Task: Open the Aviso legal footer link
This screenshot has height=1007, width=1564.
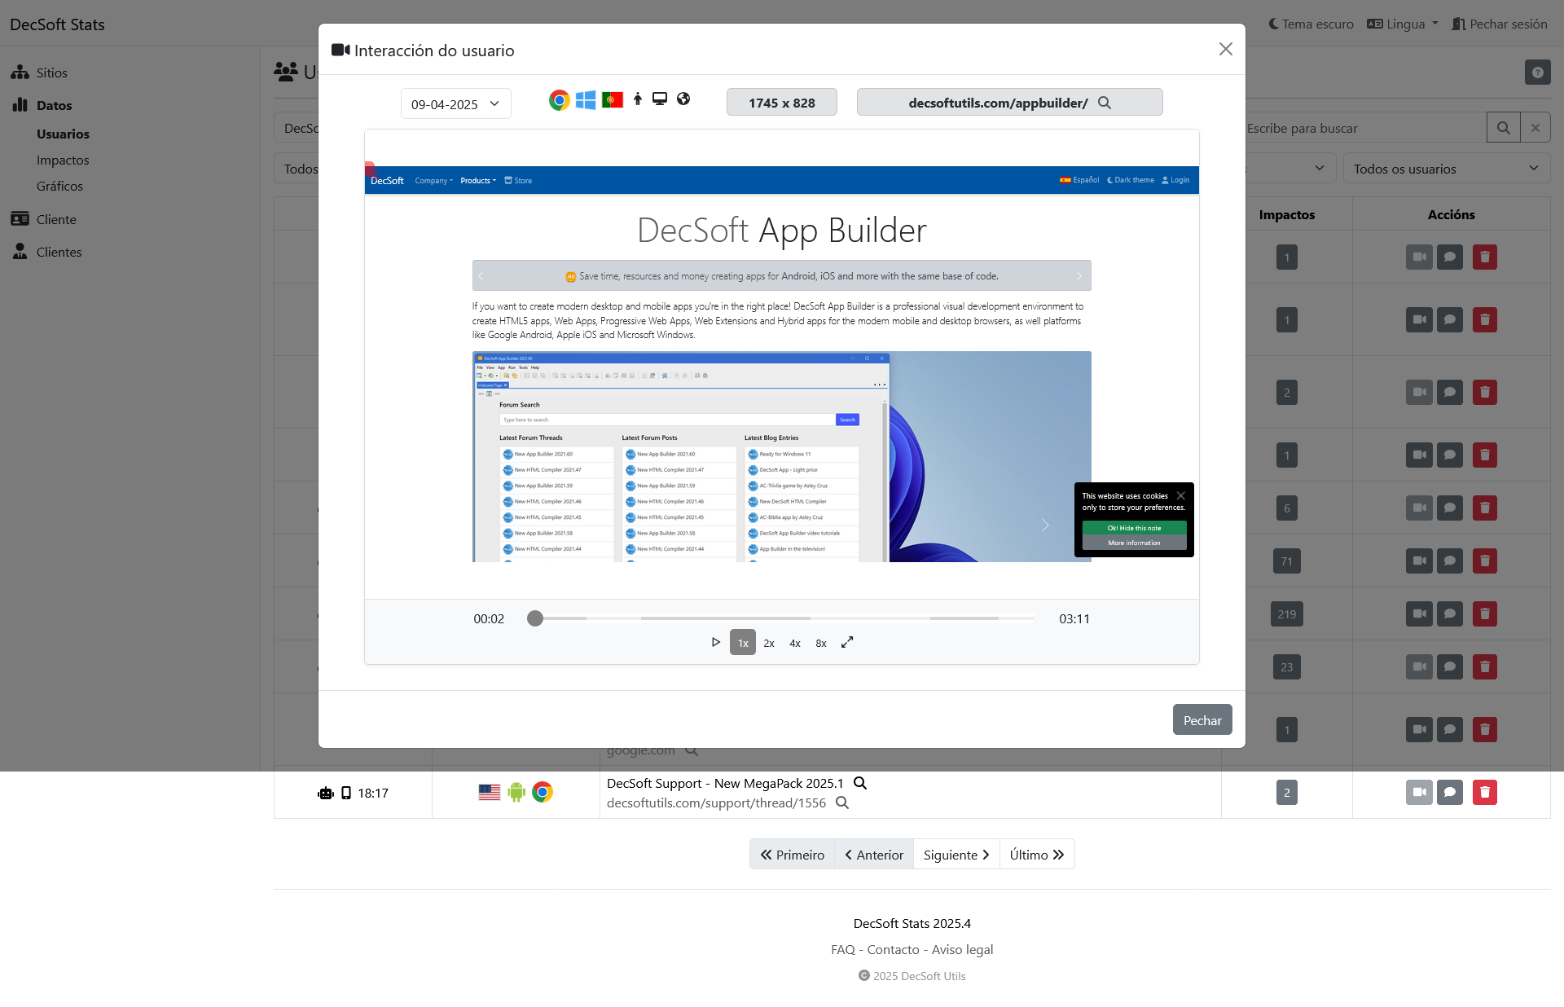Action: pyautogui.click(x=961, y=949)
